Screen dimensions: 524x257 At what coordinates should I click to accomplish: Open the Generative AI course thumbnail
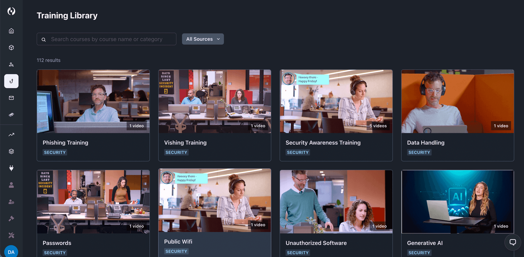coord(457,202)
